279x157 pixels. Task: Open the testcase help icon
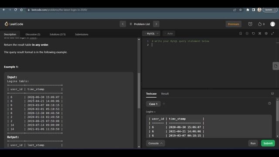pyautogui.click(x=269, y=103)
